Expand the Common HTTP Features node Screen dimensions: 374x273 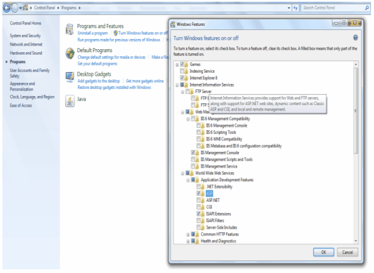[x=188, y=234]
